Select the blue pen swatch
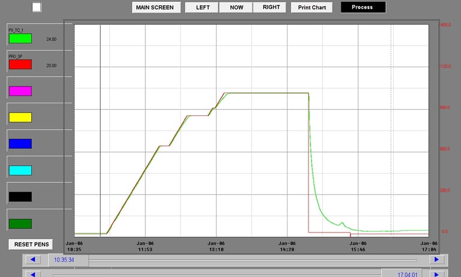This screenshot has height=277, width=461. [x=20, y=144]
